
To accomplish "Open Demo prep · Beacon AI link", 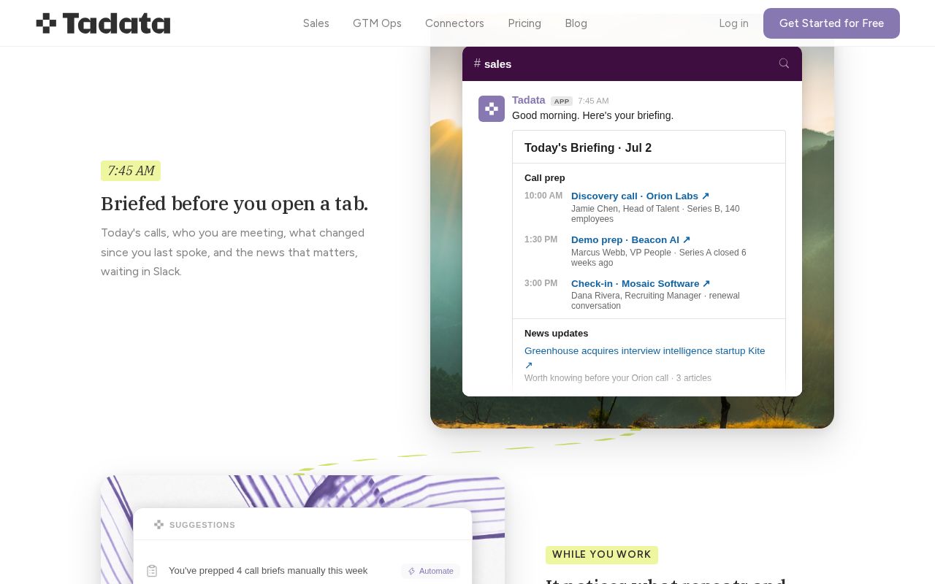I will point(630,239).
